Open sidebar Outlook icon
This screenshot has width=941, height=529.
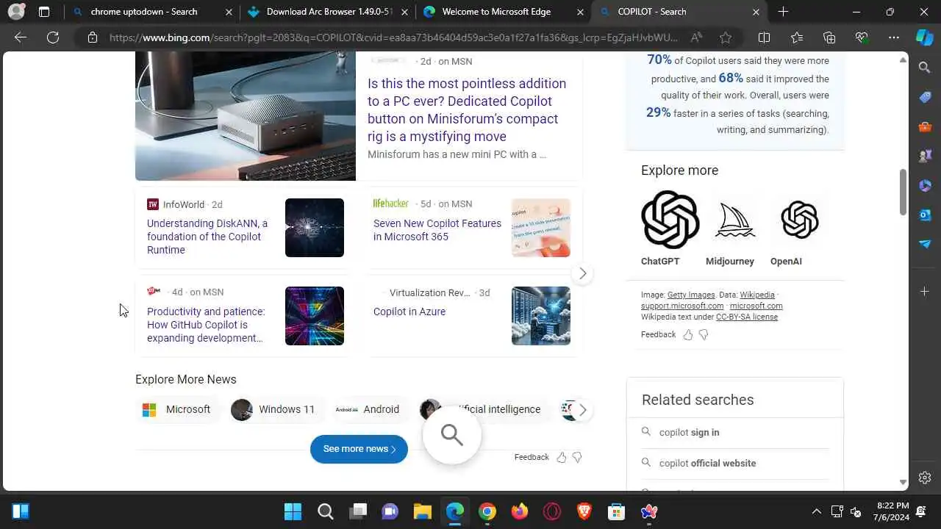[925, 215]
